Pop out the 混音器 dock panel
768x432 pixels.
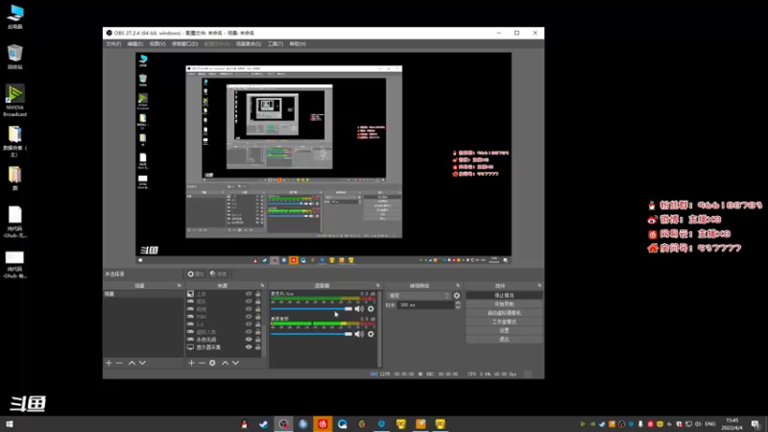pos(377,285)
